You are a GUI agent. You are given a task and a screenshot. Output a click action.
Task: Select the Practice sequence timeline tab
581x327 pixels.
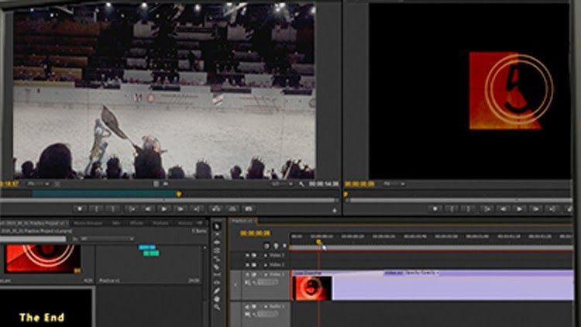coord(242,221)
